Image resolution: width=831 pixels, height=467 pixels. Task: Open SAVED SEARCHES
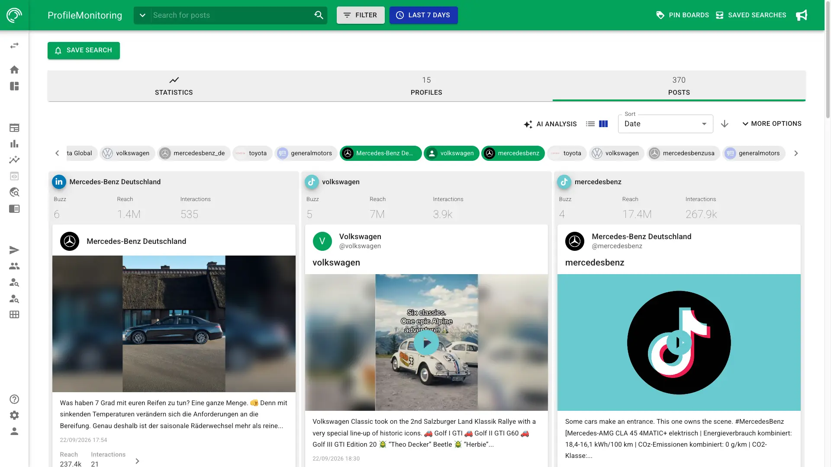[750, 15]
